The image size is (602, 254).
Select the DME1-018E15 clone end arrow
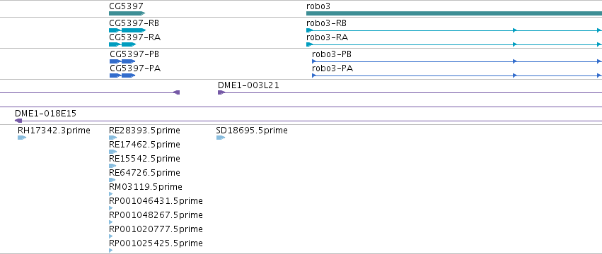(x=18, y=121)
